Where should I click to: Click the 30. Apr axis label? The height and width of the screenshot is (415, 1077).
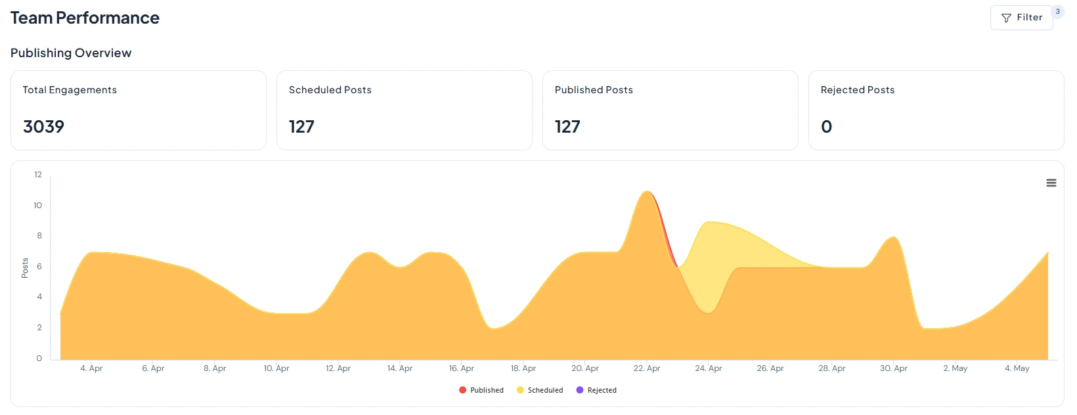coord(894,368)
